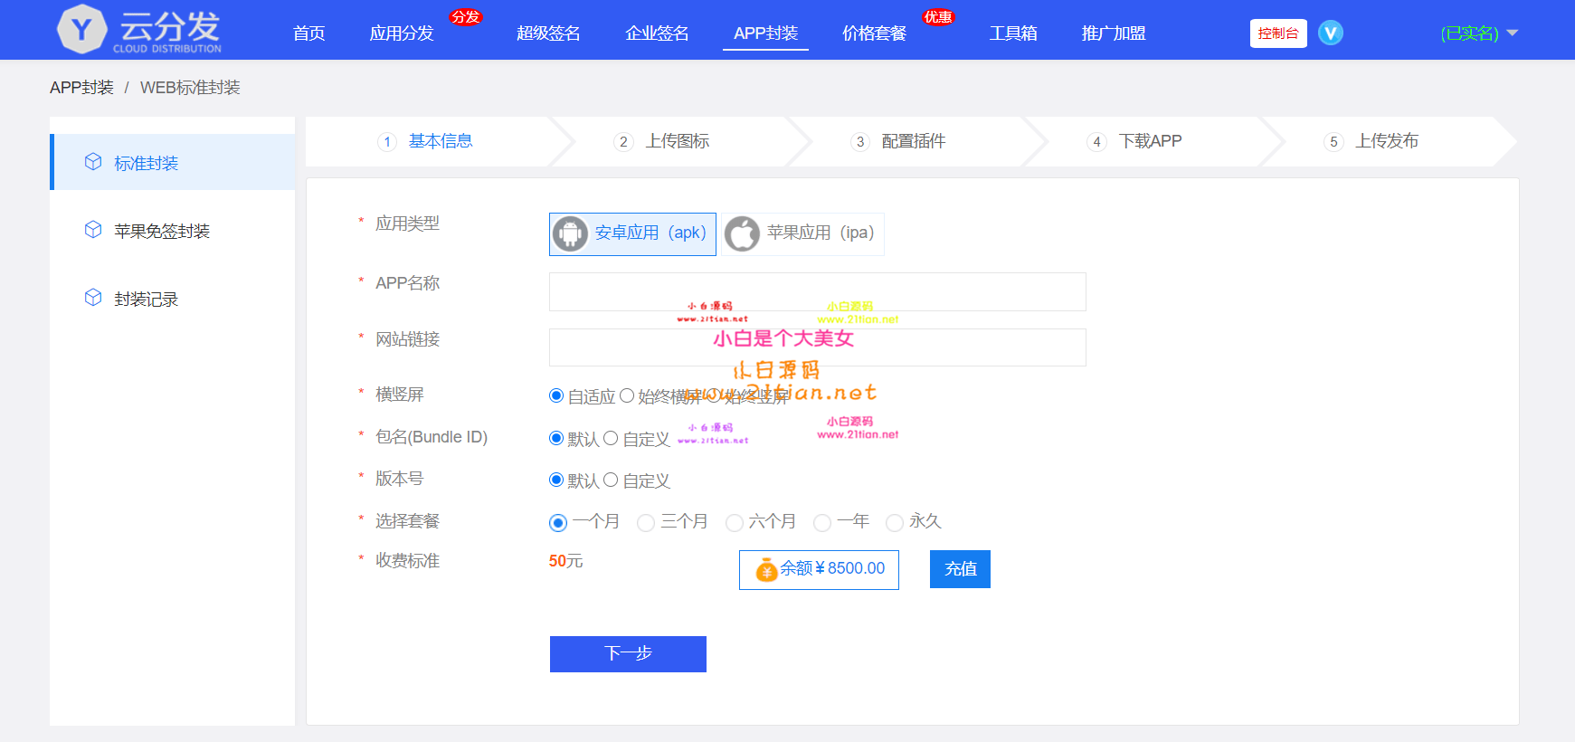
Task: Select 默认 for version number
Action: point(556,480)
